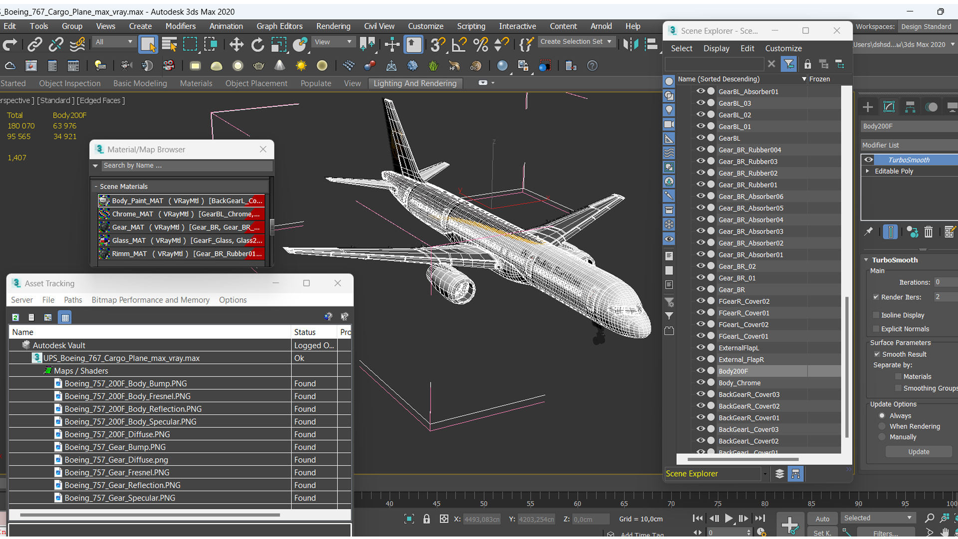
Task: Expand Editable Poly in modifier stack
Action: tap(868, 171)
